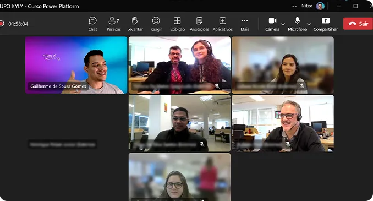Open the Aplicativos apps panel
373x201 pixels.
223,24
